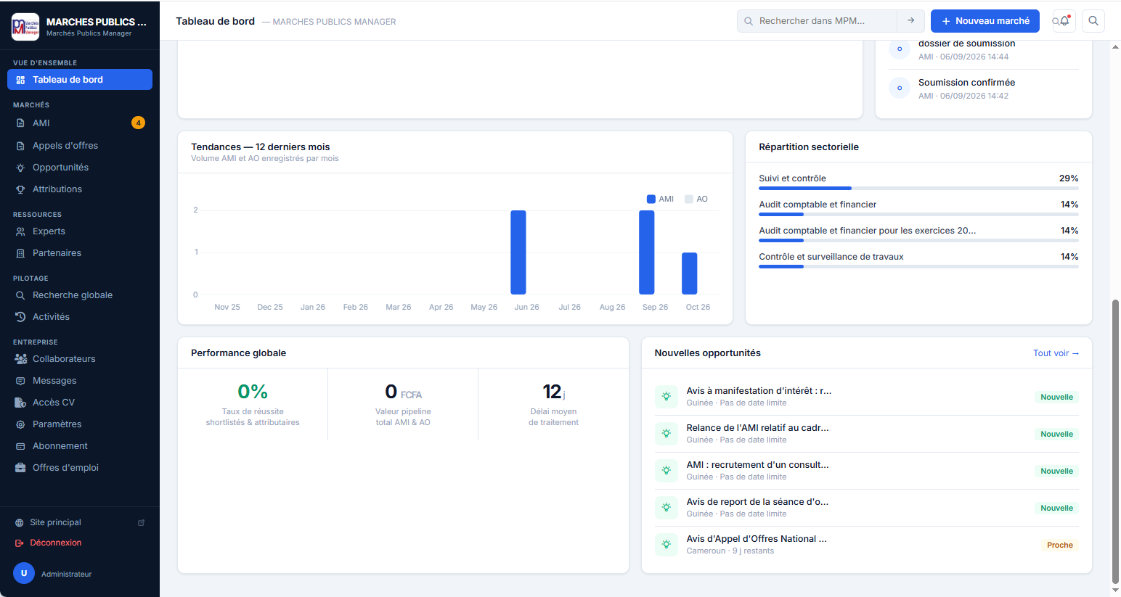Submit the search with the arrow button
The image size is (1121, 597).
point(910,21)
